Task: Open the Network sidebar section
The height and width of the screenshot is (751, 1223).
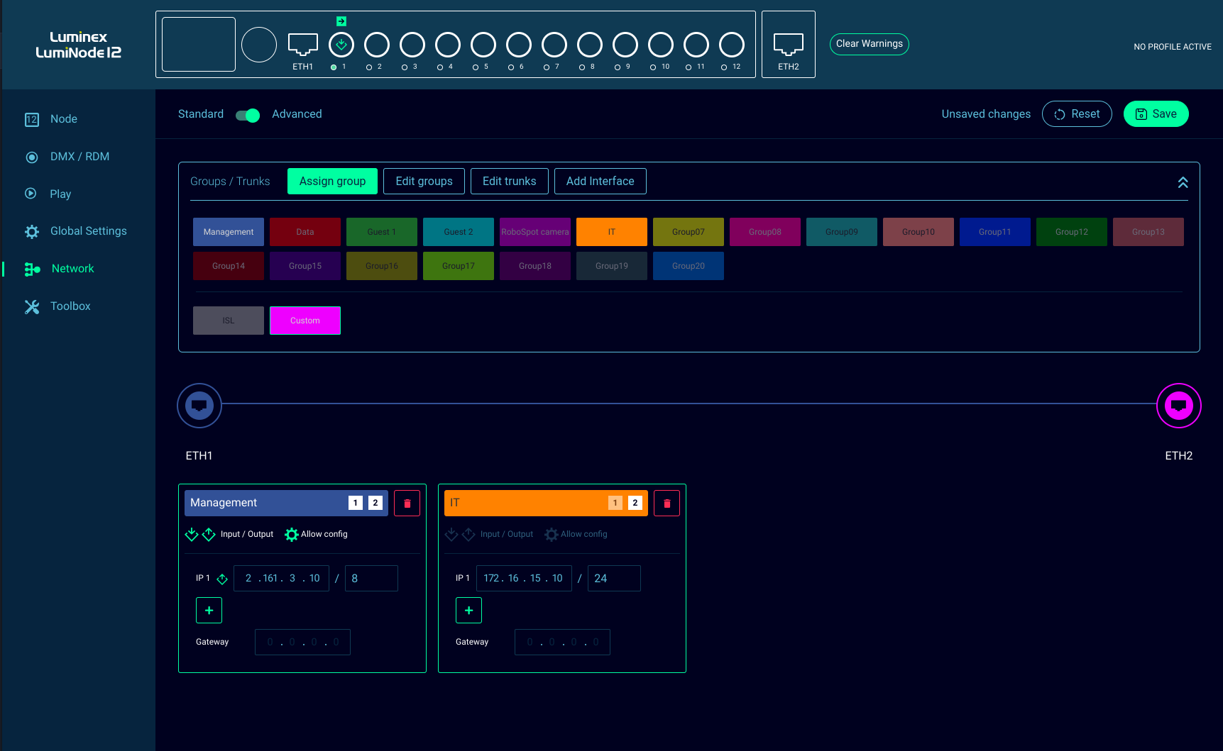Action: [72, 269]
